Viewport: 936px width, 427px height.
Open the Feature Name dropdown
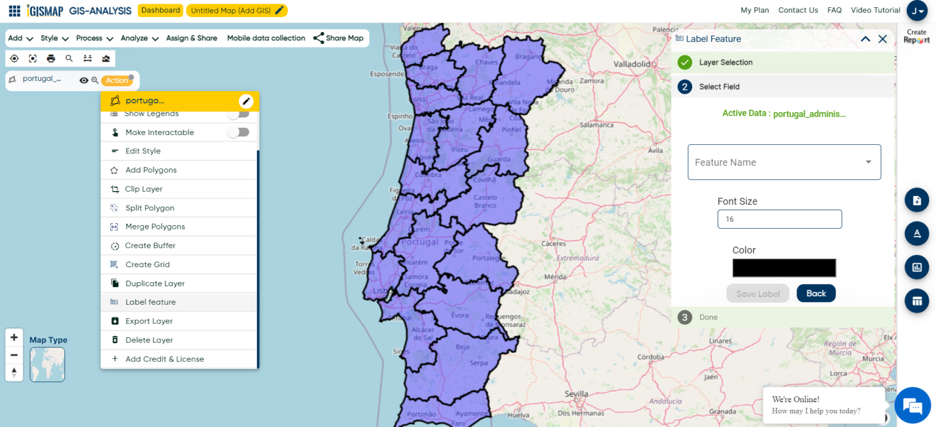click(784, 162)
